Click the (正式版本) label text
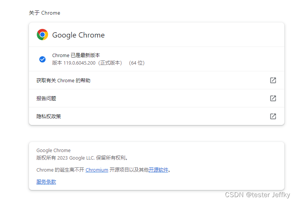This screenshot has width=296, height=202. click(110, 63)
